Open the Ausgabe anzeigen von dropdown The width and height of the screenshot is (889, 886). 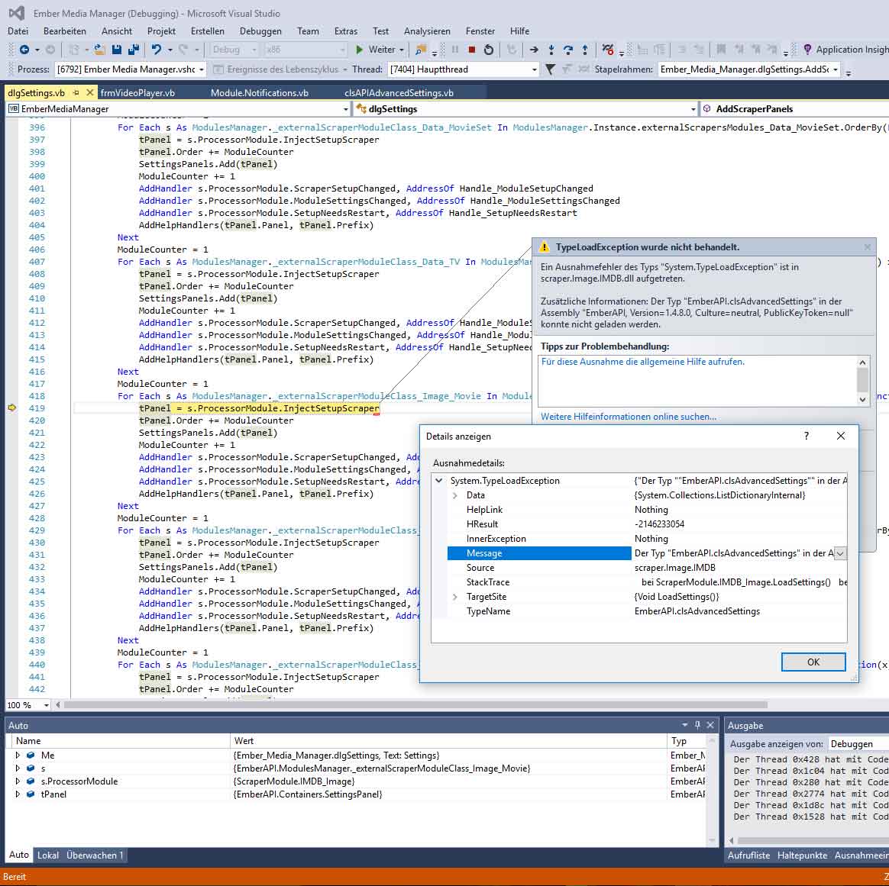pos(859,744)
